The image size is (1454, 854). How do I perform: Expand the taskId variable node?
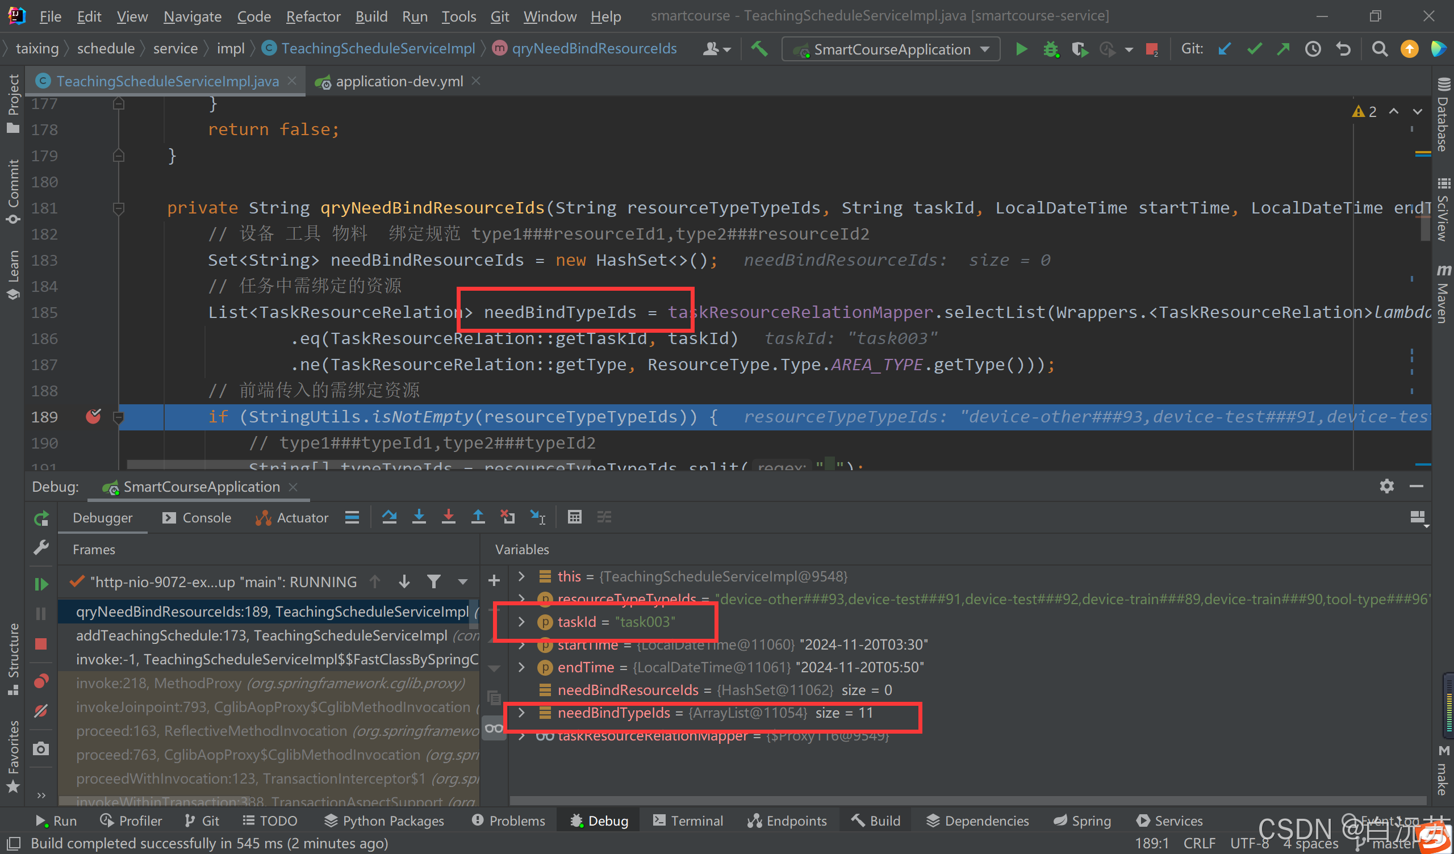[x=521, y=622]
